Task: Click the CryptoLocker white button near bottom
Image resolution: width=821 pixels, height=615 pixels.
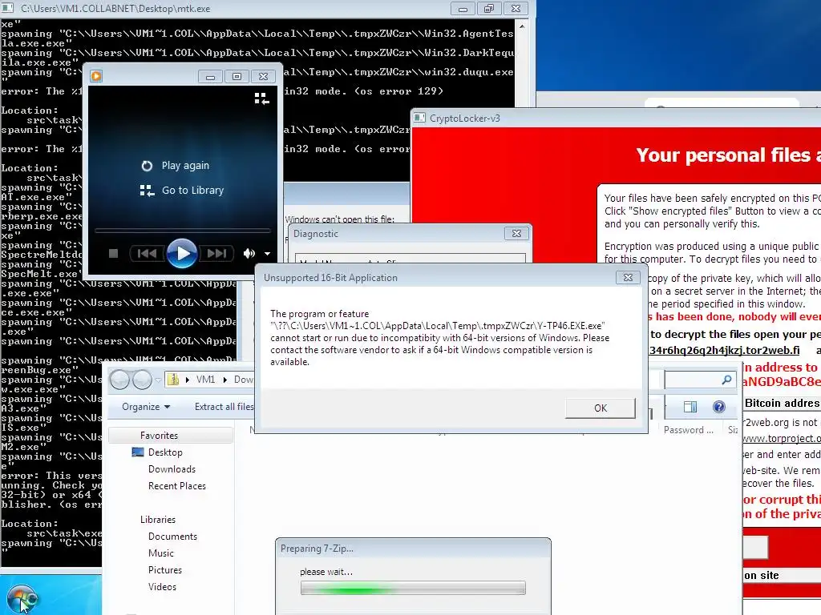Action: point(755,548)
